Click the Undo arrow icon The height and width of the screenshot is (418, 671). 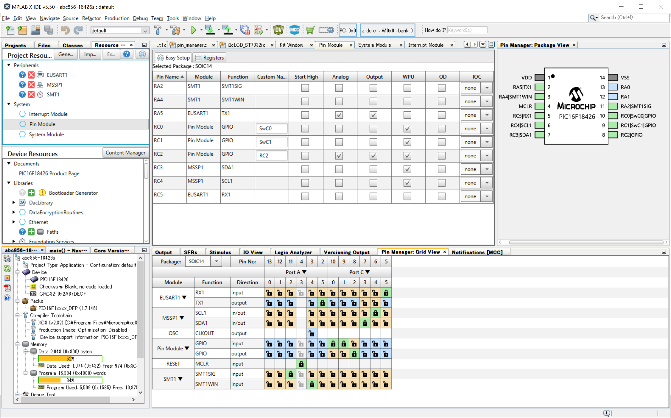coord(65,30)
